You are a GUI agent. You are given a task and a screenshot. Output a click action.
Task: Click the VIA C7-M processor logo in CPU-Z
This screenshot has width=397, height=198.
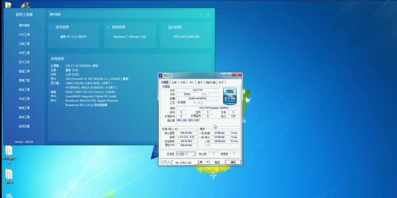click(230, 96)
